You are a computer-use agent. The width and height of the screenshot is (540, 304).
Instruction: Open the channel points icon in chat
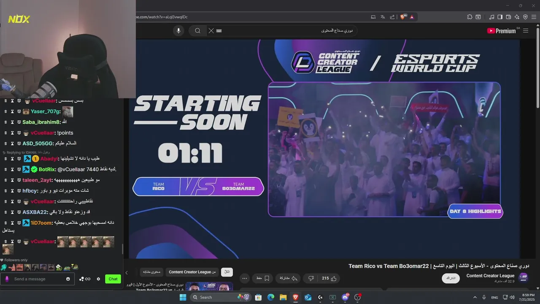(85, 279)
